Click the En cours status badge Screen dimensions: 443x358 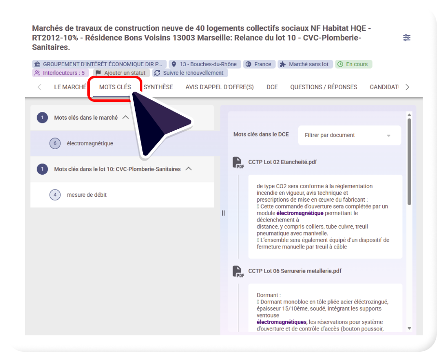coord(353,64)
